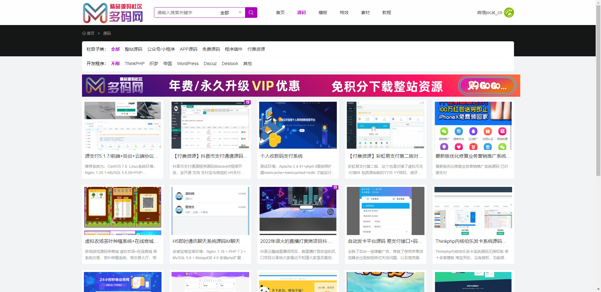Viewport: 601px width, 292px height.
Task: Open the 素材 navigation item
Action: 365,13
